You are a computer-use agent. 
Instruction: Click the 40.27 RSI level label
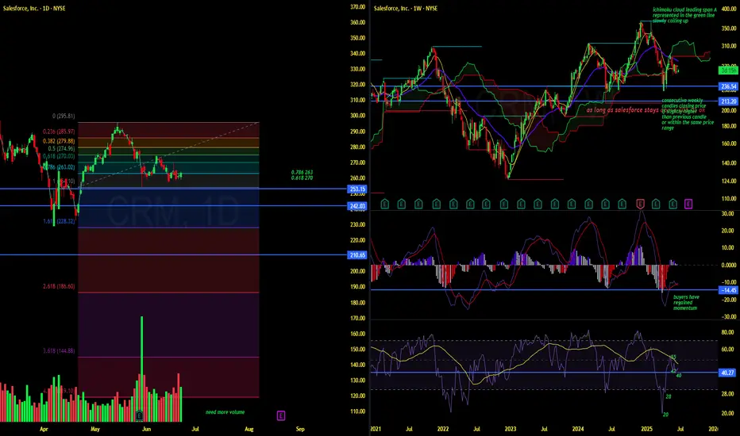pos(728,373)
